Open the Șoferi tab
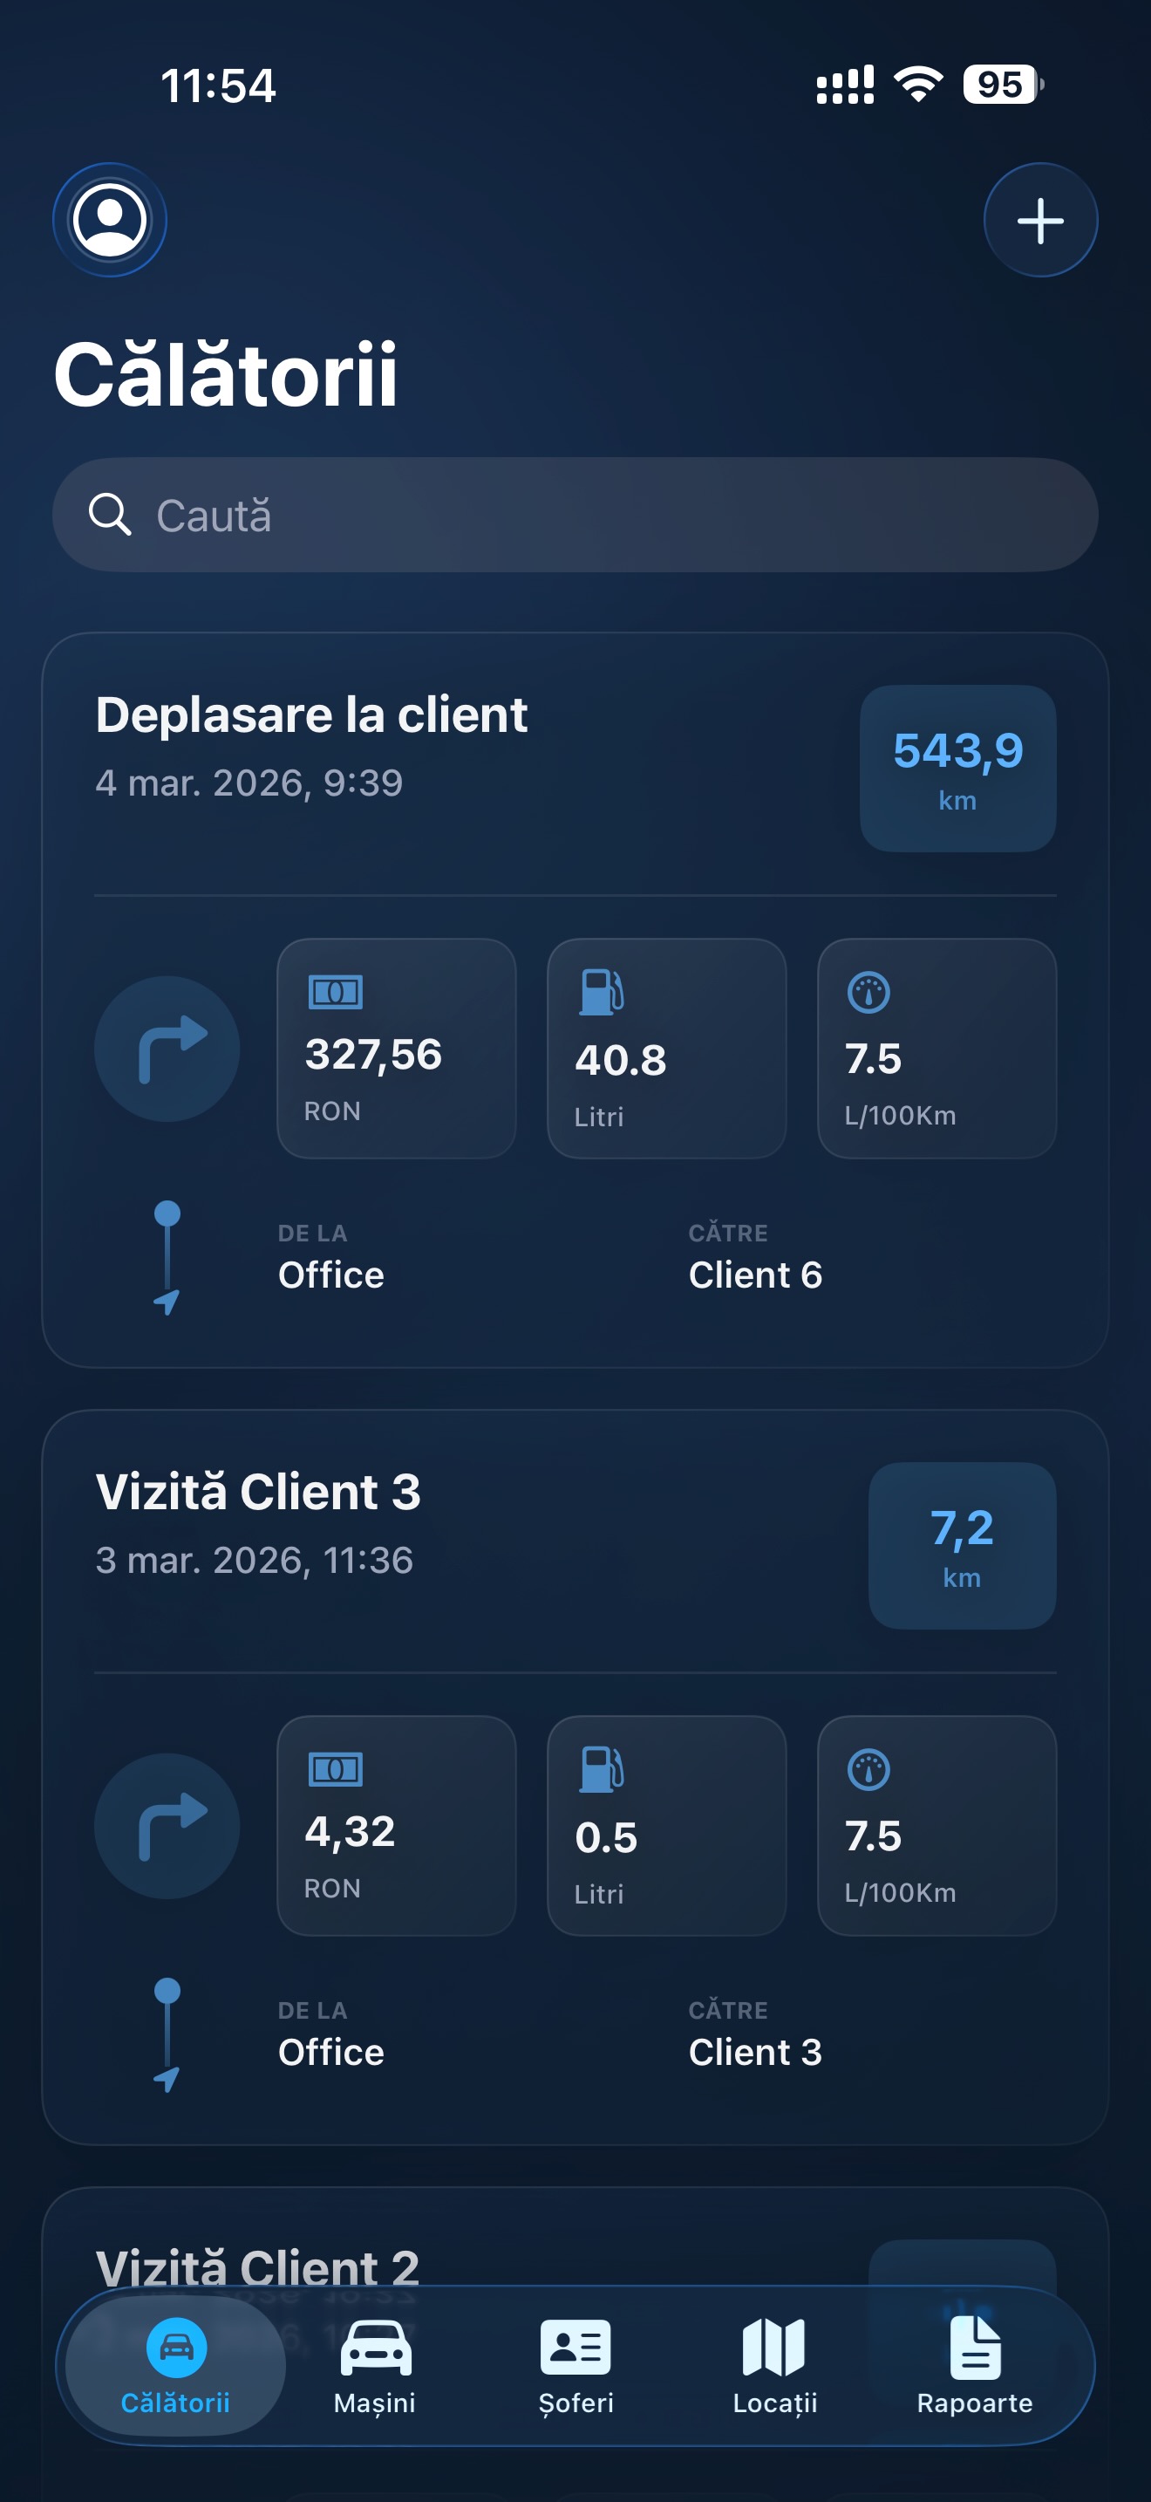The image size is (1151, 2502). (x=575, y=2366)
